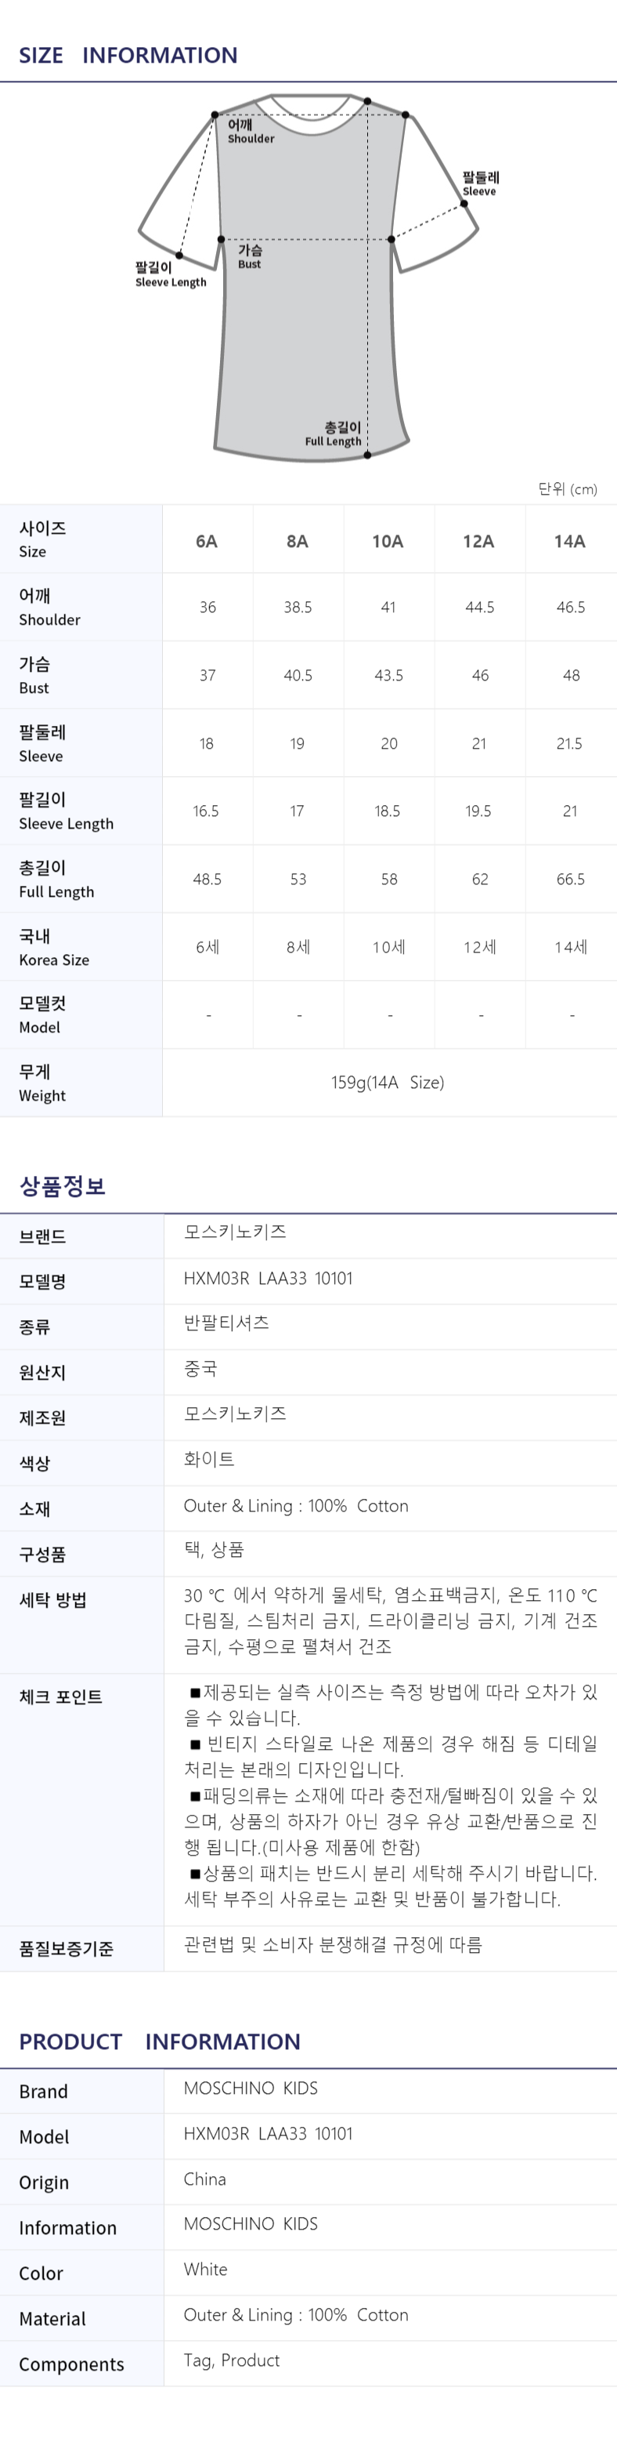Click the Korea Size row label
617x2453 pixels.
pyautogui.click(x=54, y=948)
